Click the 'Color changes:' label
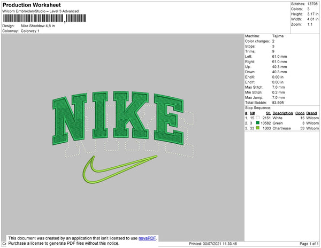Viewport: 321px width, 248px height. [257, 41]
